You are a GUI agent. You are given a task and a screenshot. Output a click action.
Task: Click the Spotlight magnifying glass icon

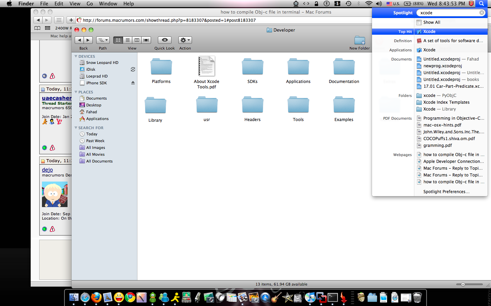point(481,3)
